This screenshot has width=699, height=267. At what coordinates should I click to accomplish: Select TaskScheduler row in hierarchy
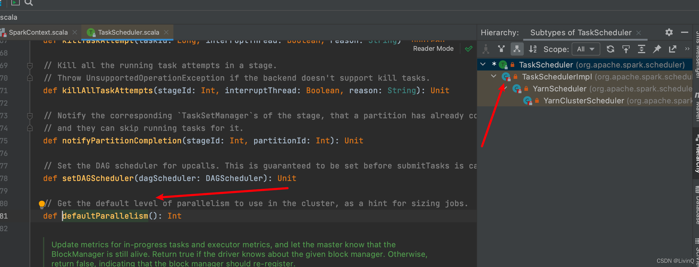click(585, 65)
